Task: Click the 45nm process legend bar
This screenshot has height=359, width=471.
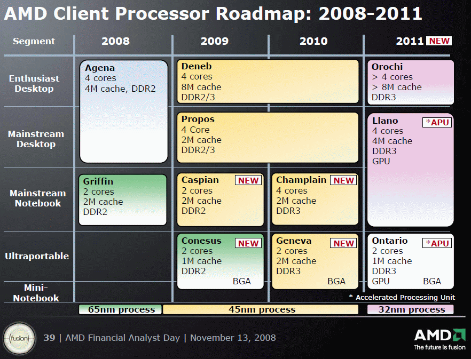Action: (x=261, y=309)
